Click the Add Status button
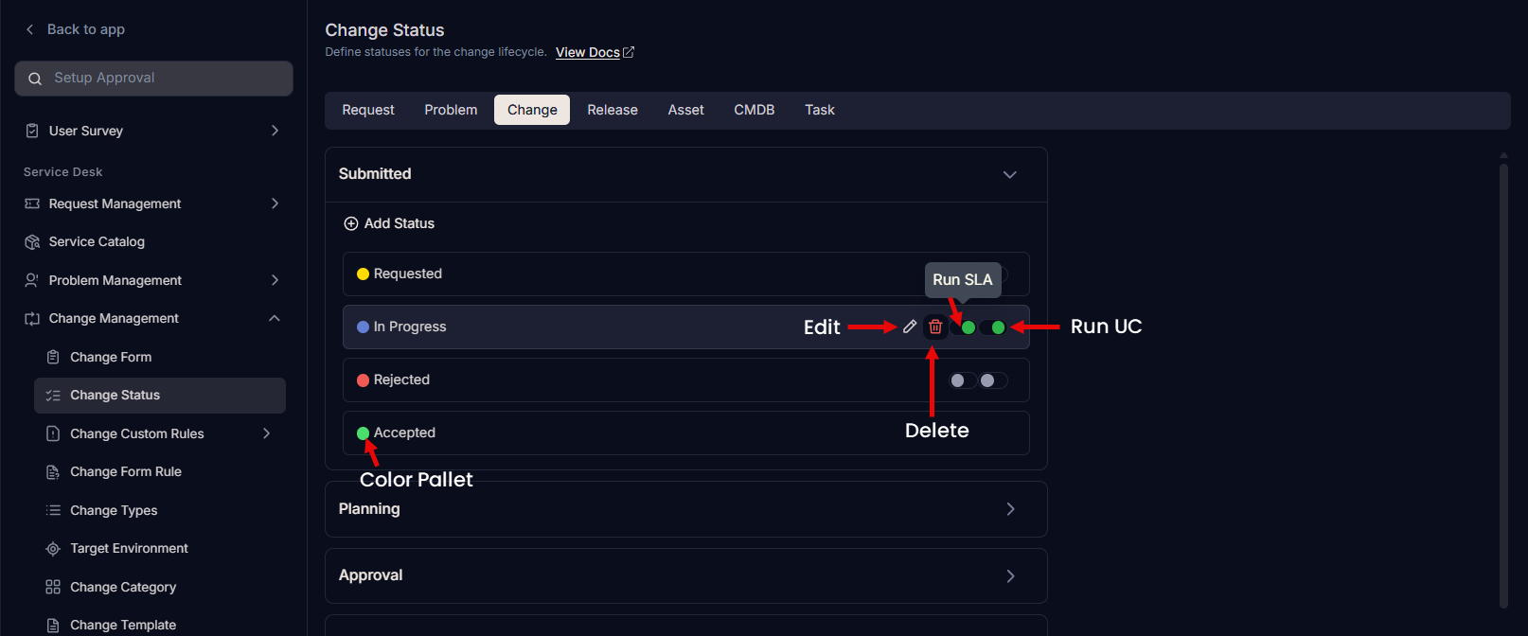Image resolution: width=1528 pixels, height=636 pixels. pos(389,223)
